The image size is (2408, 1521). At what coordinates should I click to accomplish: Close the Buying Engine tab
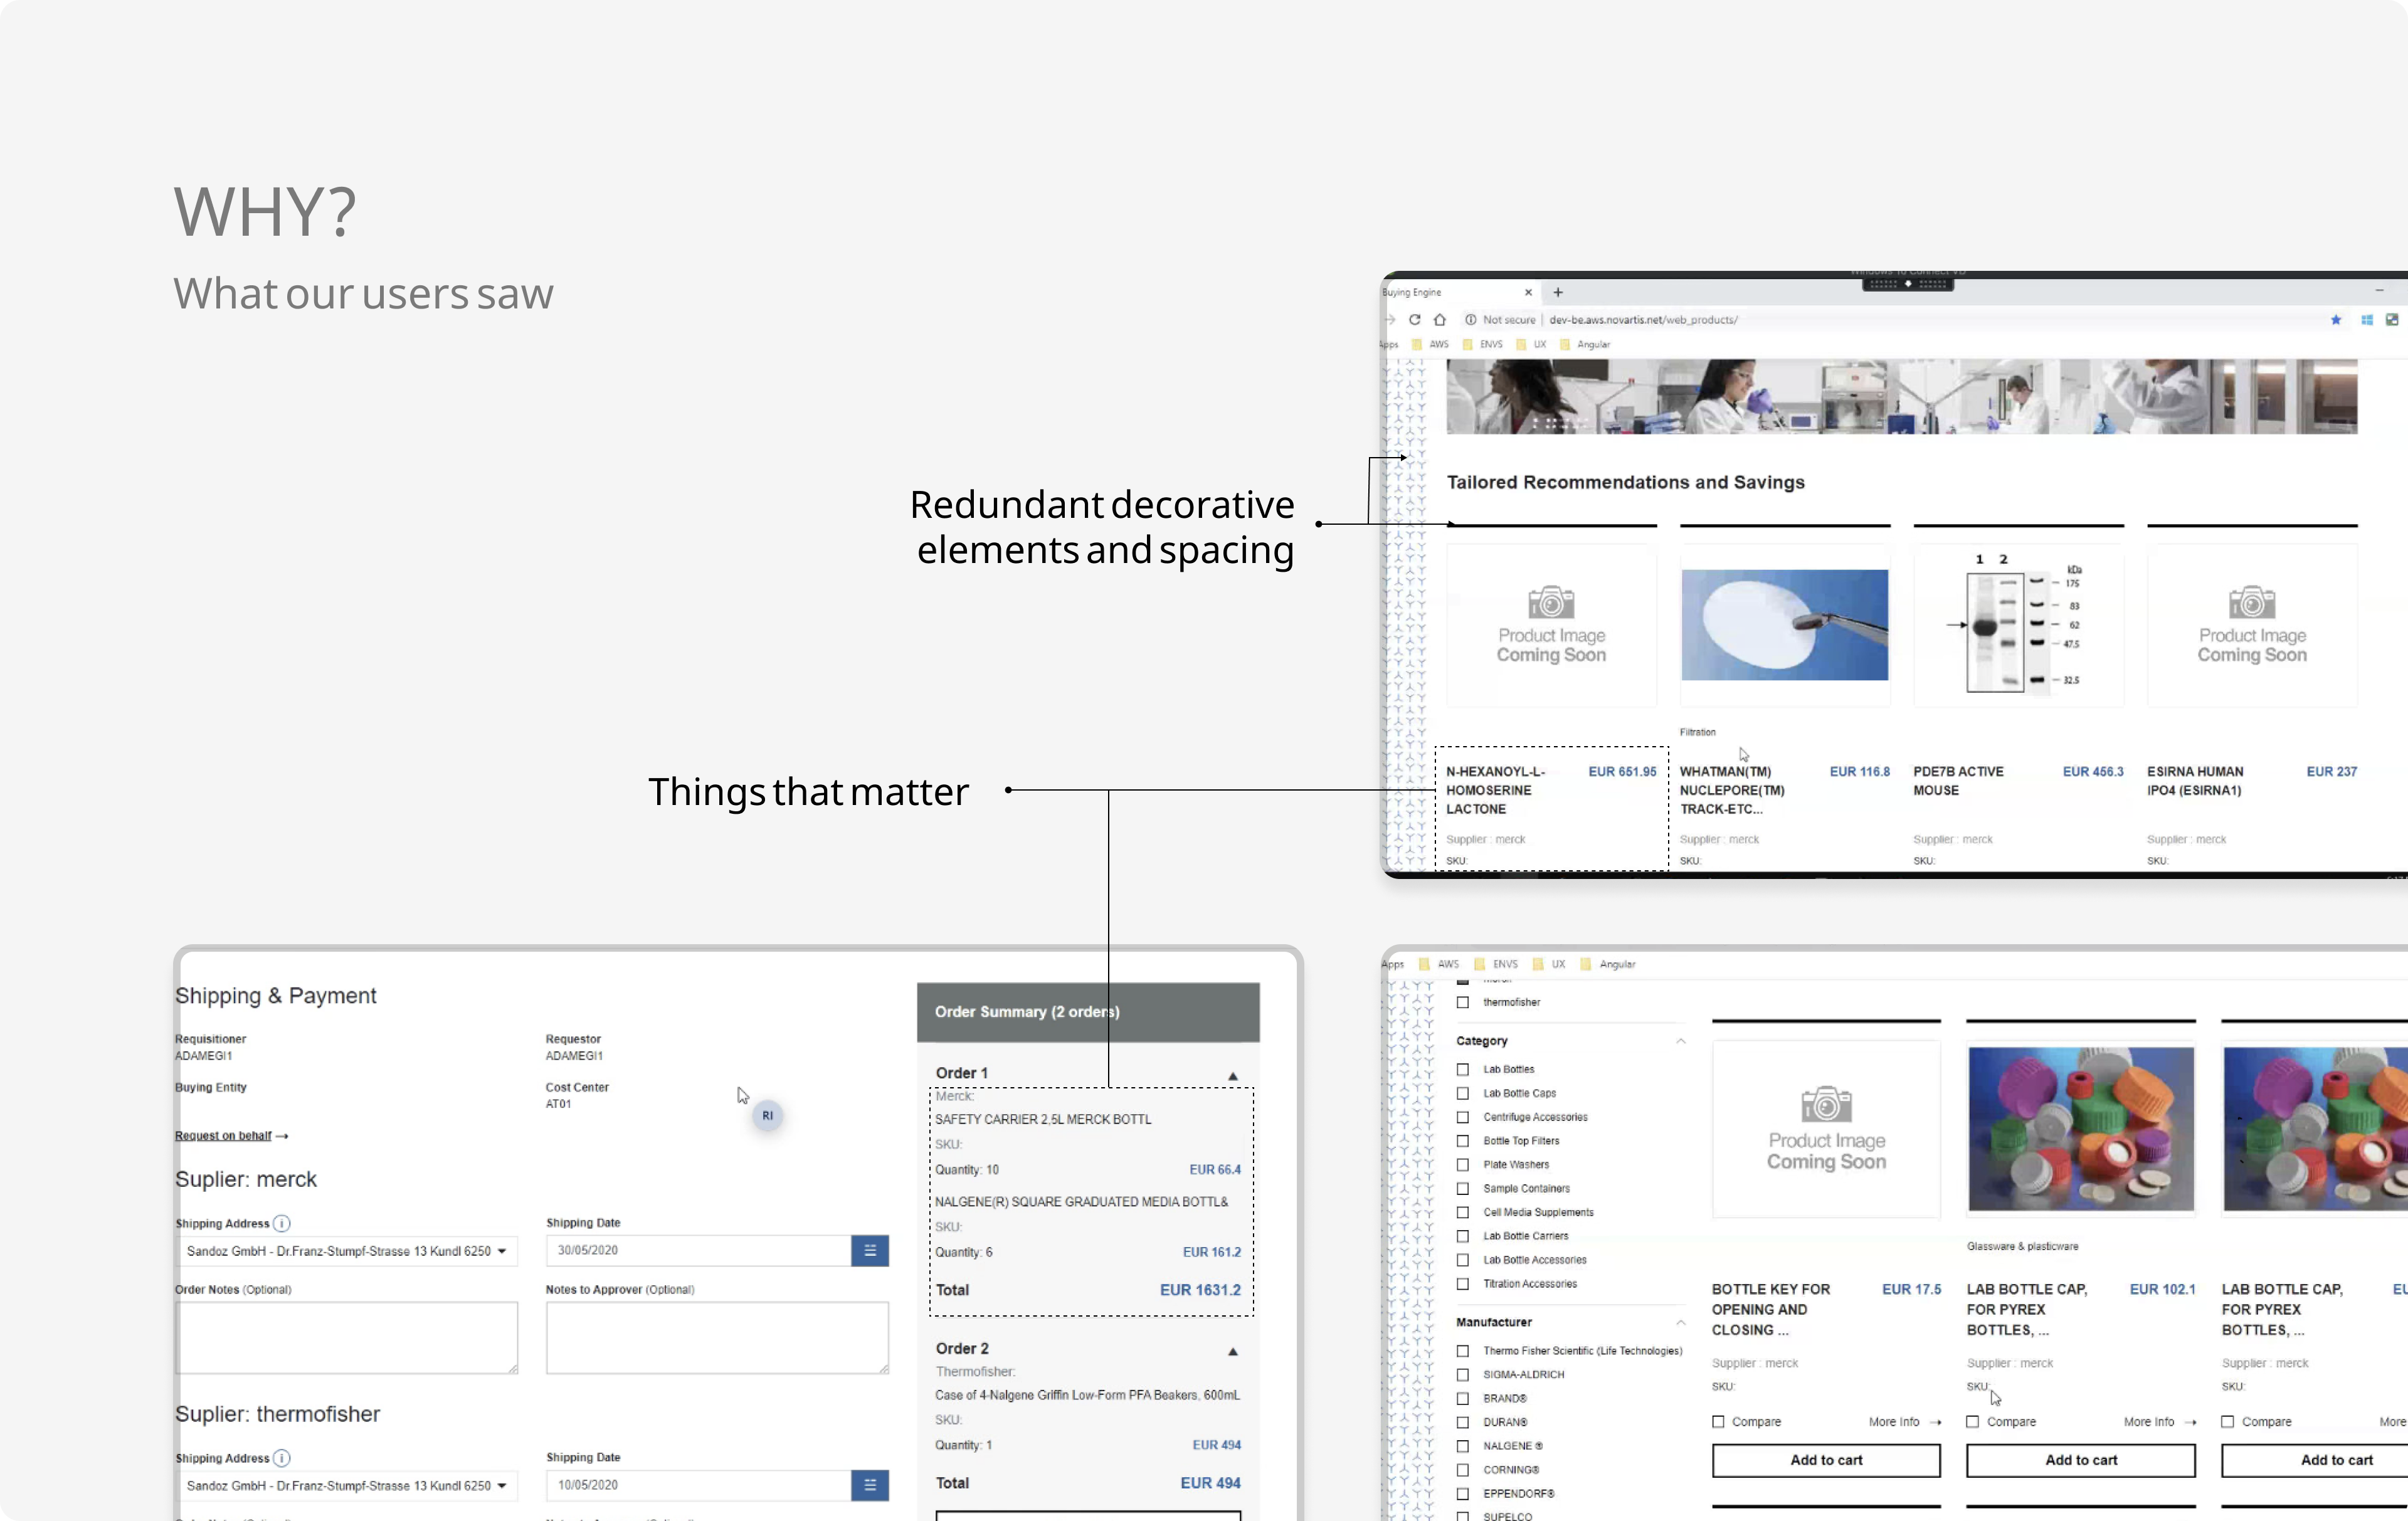[x=1528, y=292]
